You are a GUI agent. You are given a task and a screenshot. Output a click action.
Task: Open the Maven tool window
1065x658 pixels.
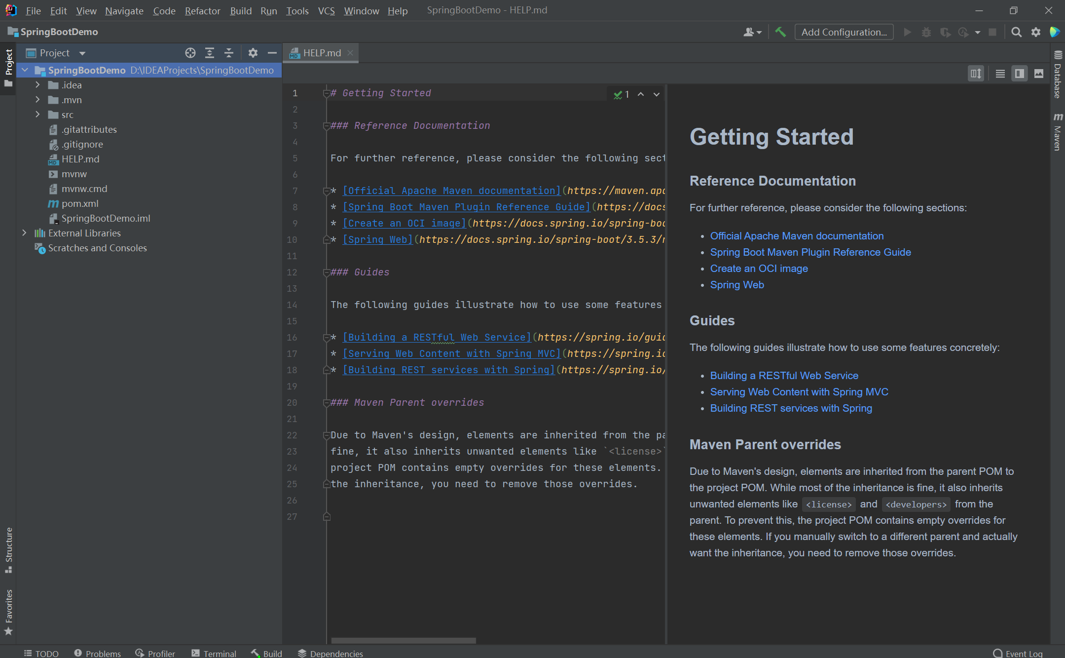pyautogui.click(x=1058, y=131)
